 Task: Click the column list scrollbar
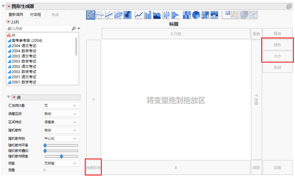click(x=76, y=47)
